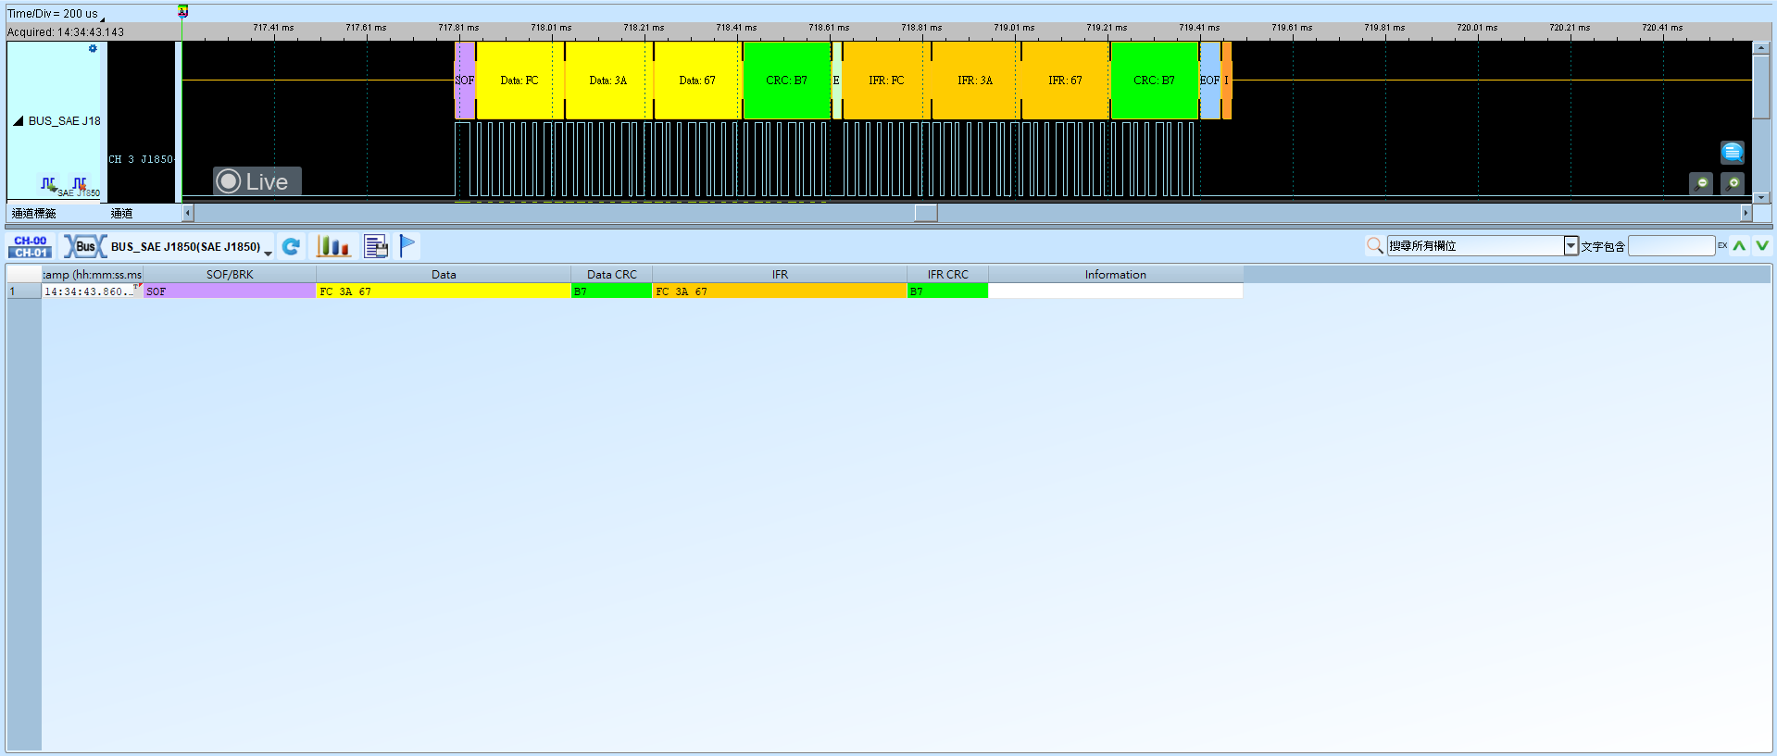Click the 'IFR: 3A' decode block
Viewport: 1777px width, 756px height.
(x=975, y=81)
